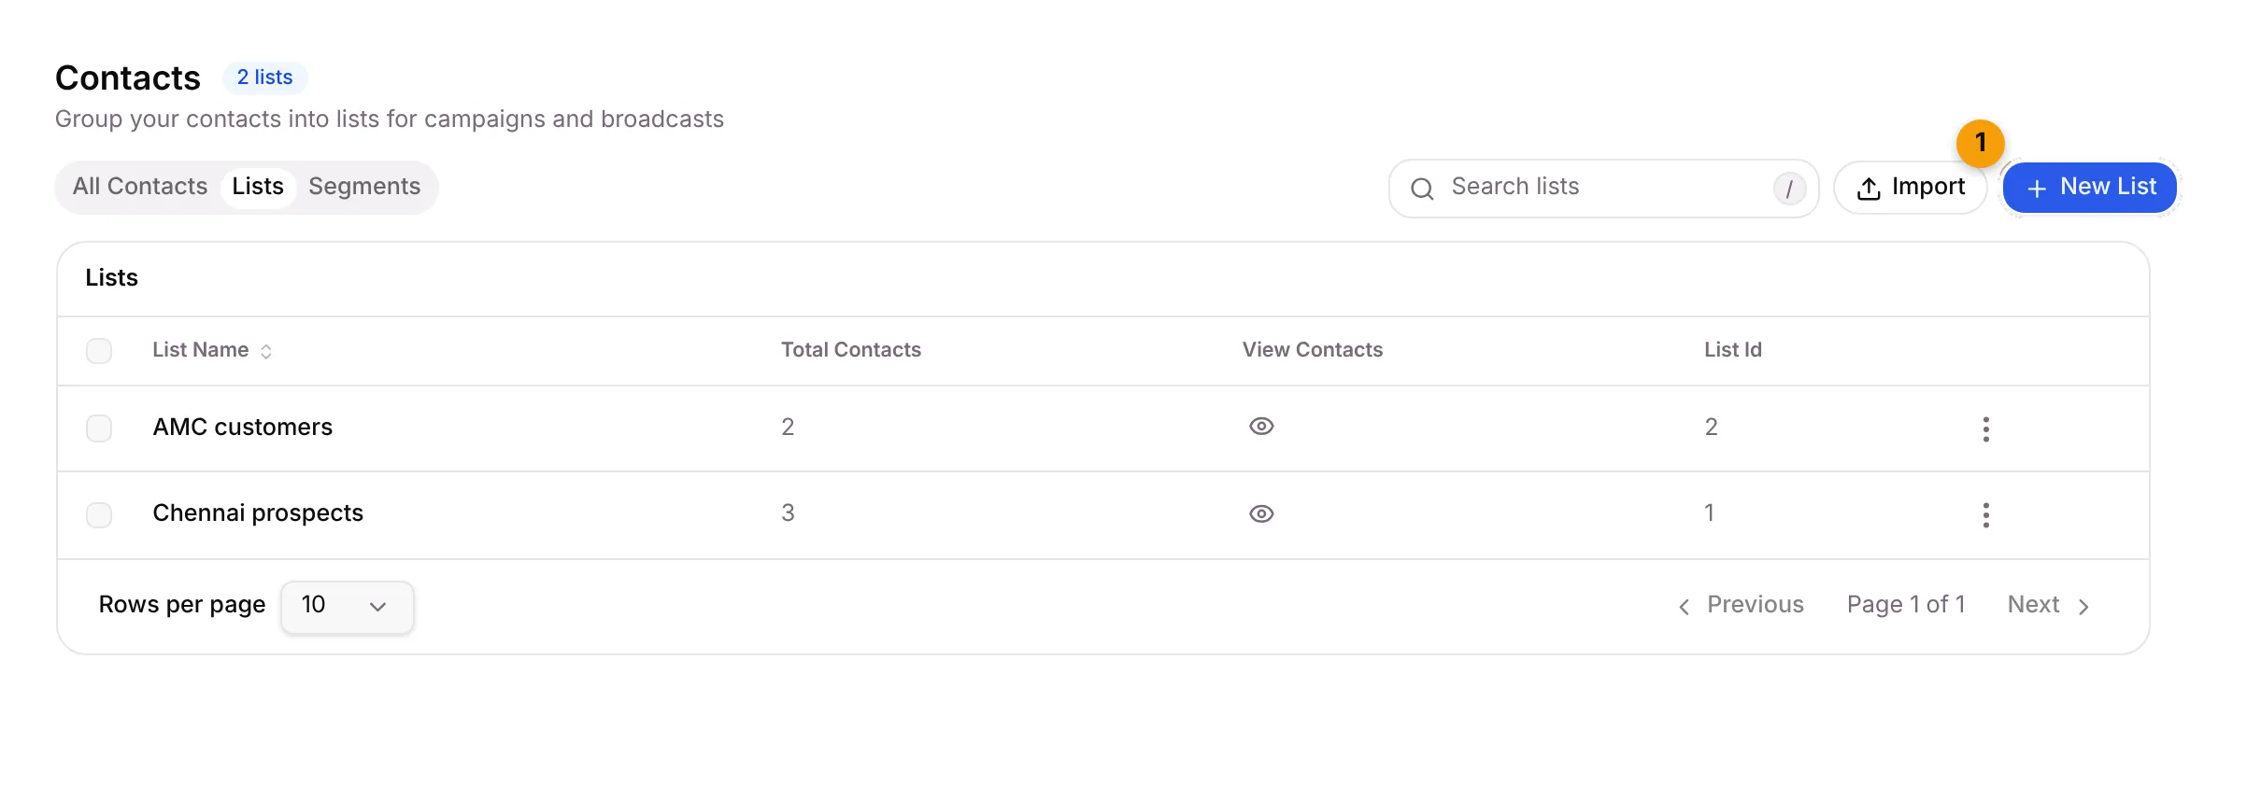Screen dimensions: 2261x786
Task: Sort by List Name column
Action: pos(212,350)
